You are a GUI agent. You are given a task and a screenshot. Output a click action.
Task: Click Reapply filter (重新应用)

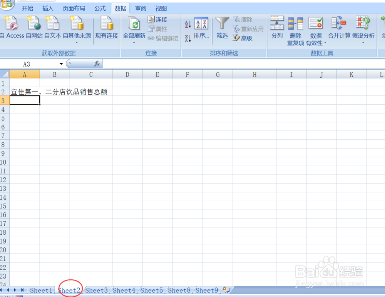[x=248, y=29]
